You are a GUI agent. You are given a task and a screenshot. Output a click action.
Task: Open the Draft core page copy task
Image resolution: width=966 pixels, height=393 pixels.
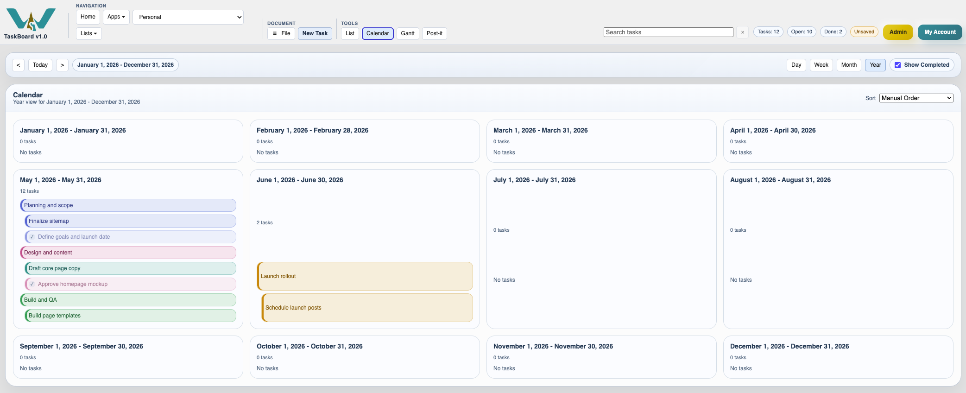click(x=130, y=268)
